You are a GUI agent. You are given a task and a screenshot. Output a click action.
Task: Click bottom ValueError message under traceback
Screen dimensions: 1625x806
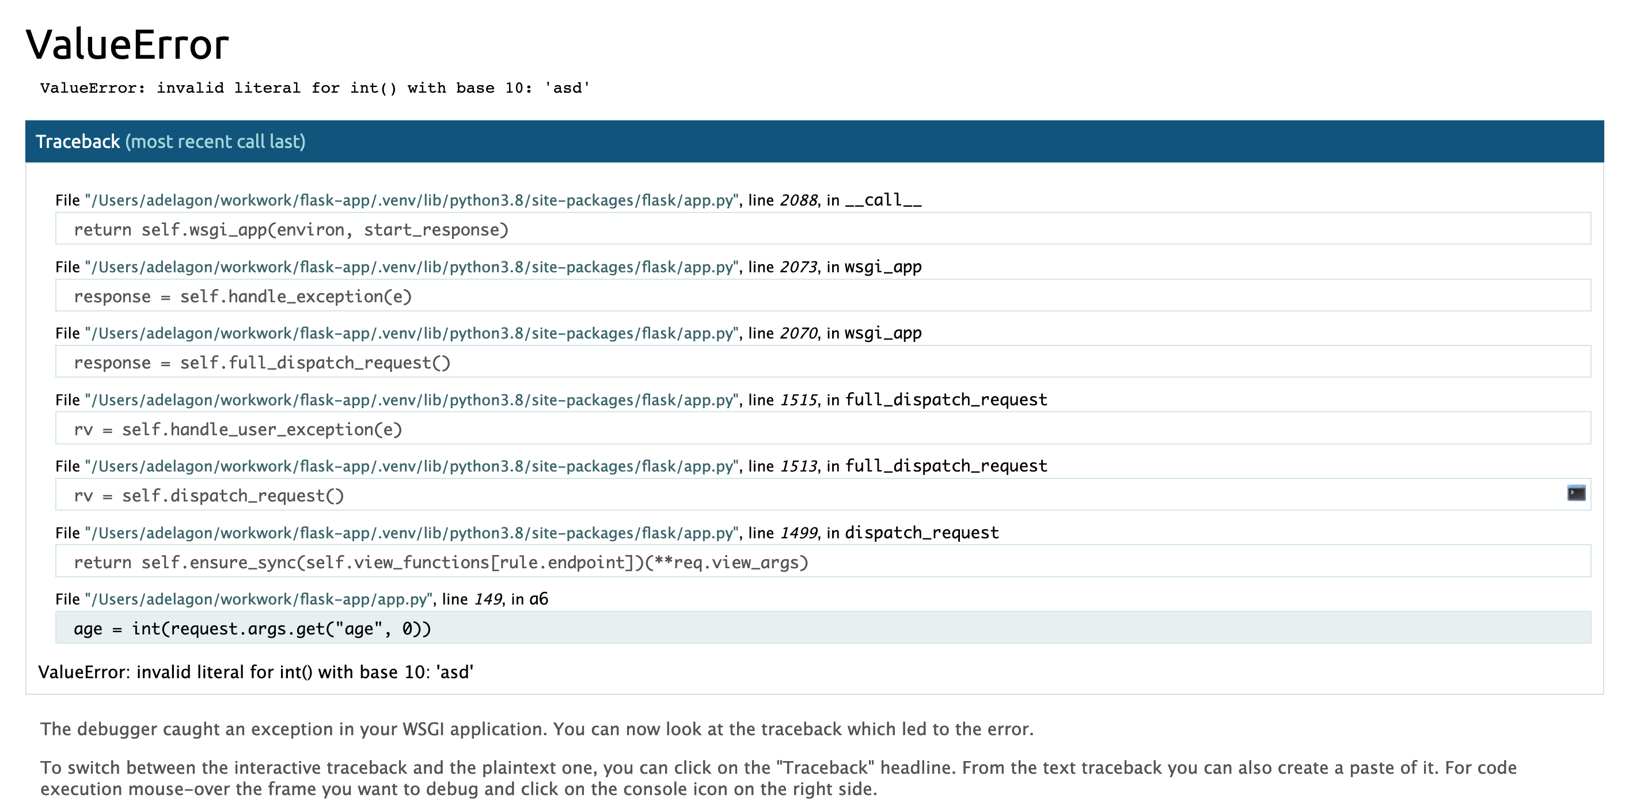pos(256,672)
